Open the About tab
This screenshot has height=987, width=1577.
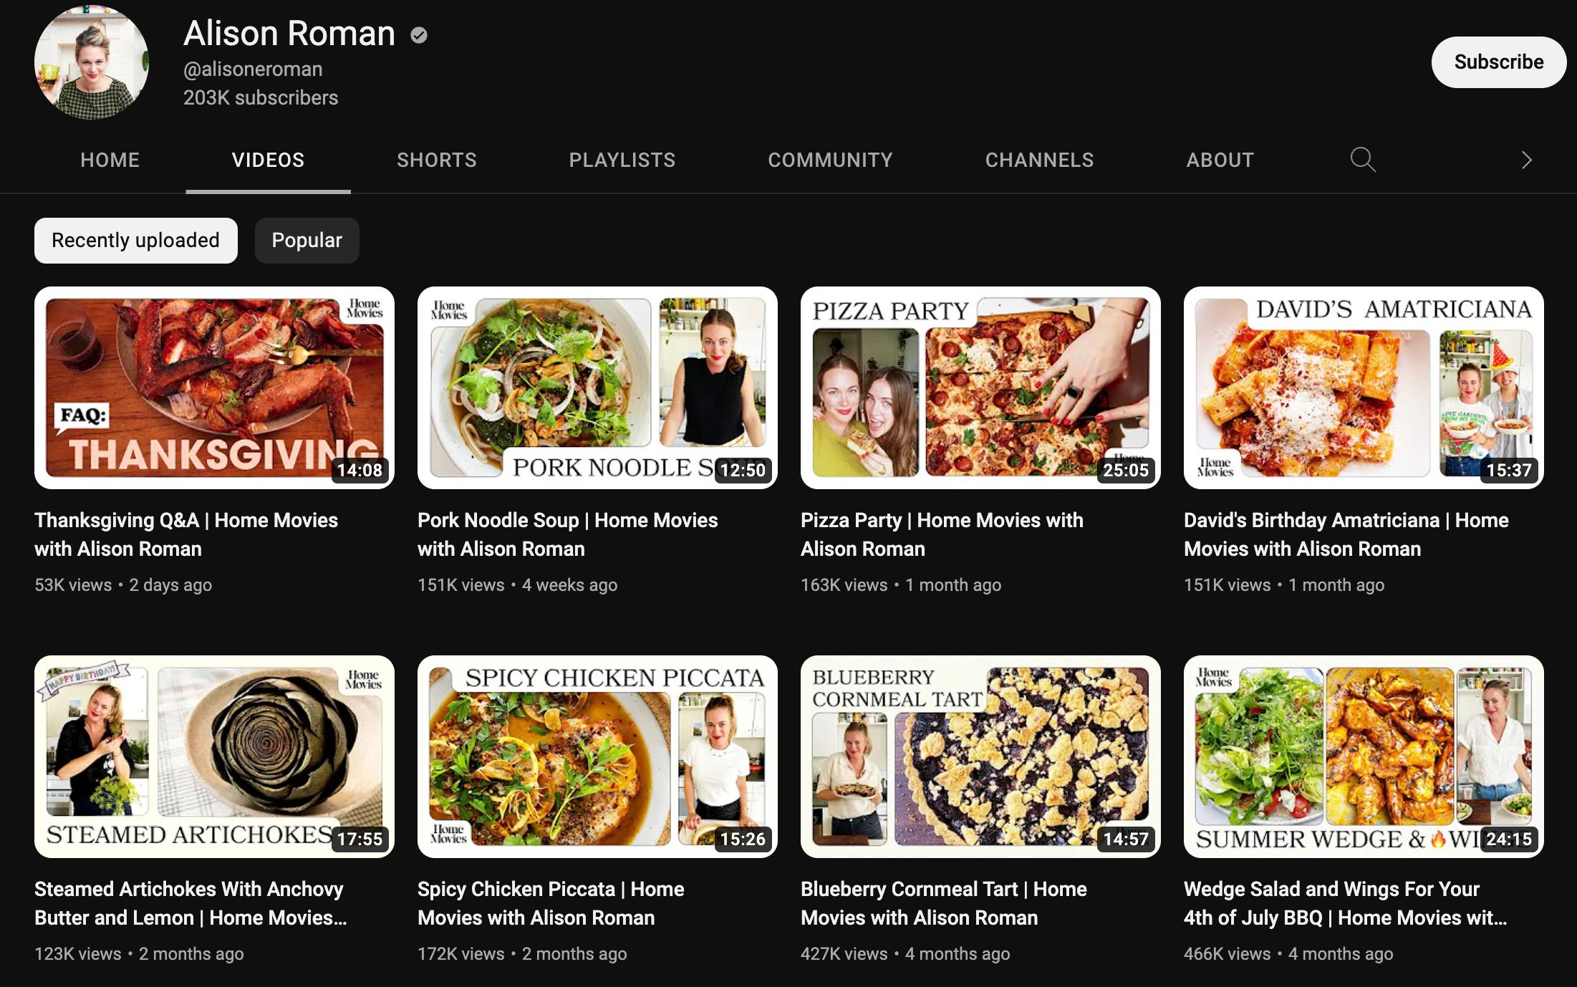coord(1220,160)
